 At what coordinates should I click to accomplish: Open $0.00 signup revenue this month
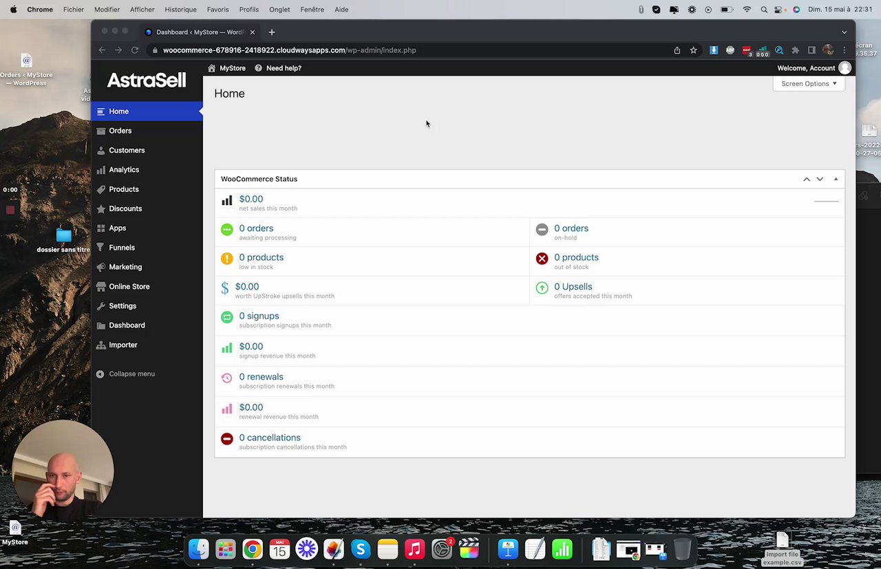pos(251,347)
